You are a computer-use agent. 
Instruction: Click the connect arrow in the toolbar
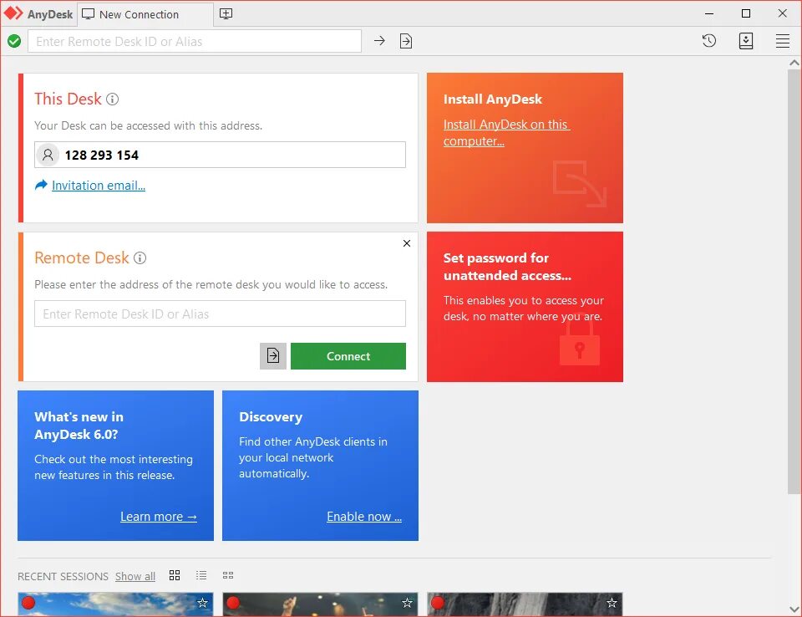(379, 40)
